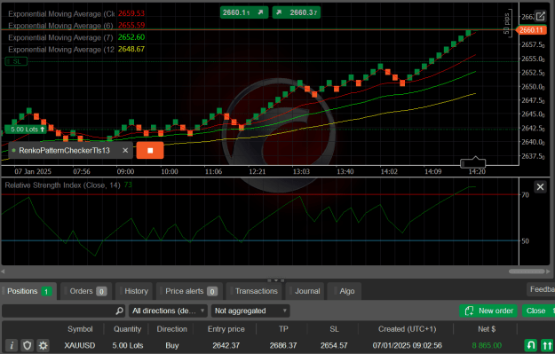Sort by Entry price column header
The height and width of the screenshot is (354, 555).
(x=226, y=329)
